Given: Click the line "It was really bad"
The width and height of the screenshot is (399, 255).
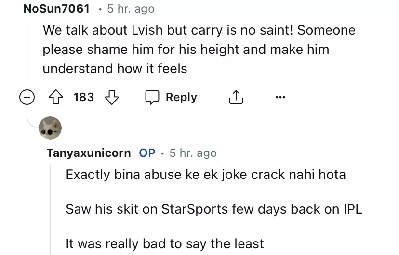Looking at the screenshot, I should coord(165,244).
